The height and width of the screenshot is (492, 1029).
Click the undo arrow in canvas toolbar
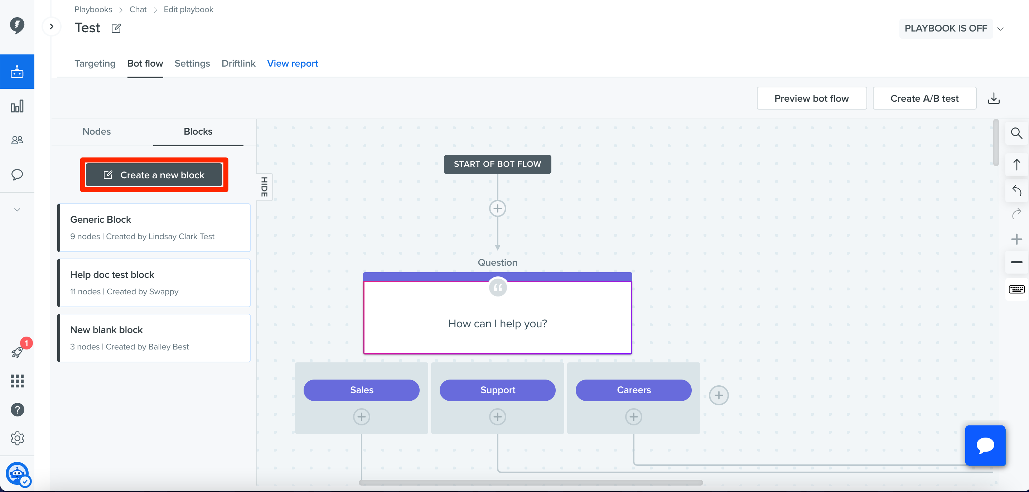click(1016, 190)
